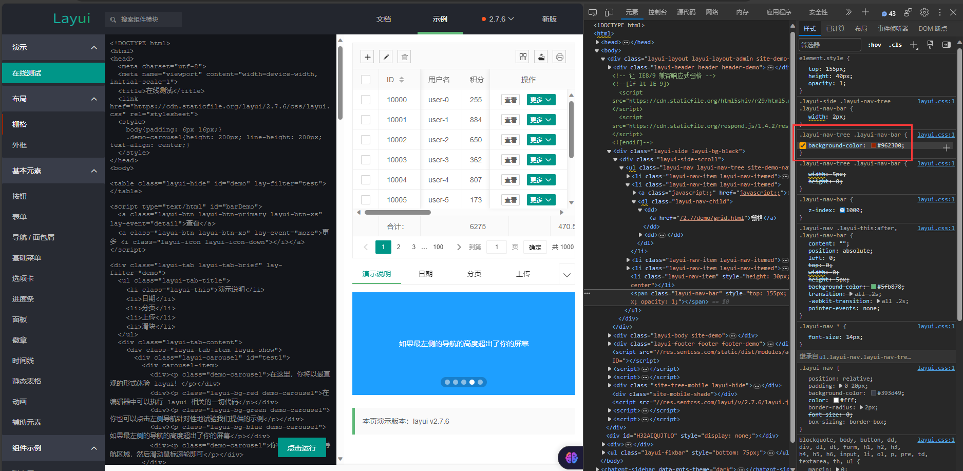Expand the head node in DOM tree
Screen dimensions: 963x471
tap(597, 42)
